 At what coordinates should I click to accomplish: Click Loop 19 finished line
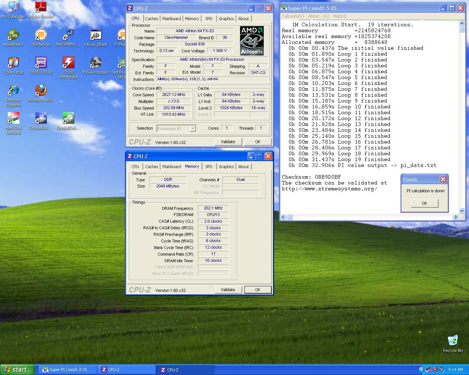[x=339, y=159]
